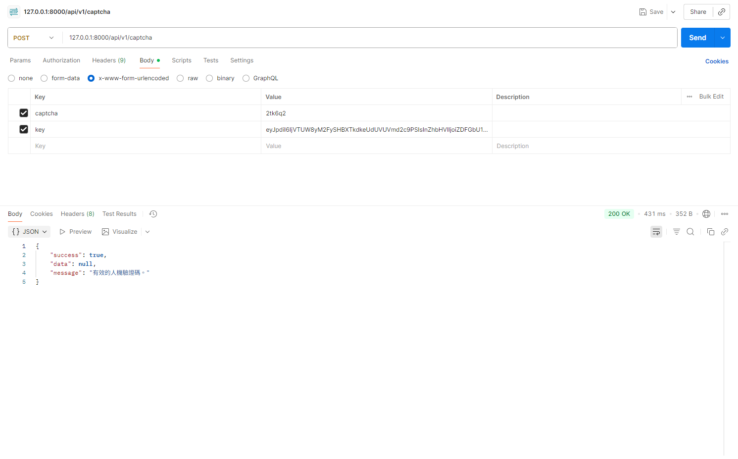Open the Visualize response view
This screenshot has width=738, height=459.
click(119, 232)
